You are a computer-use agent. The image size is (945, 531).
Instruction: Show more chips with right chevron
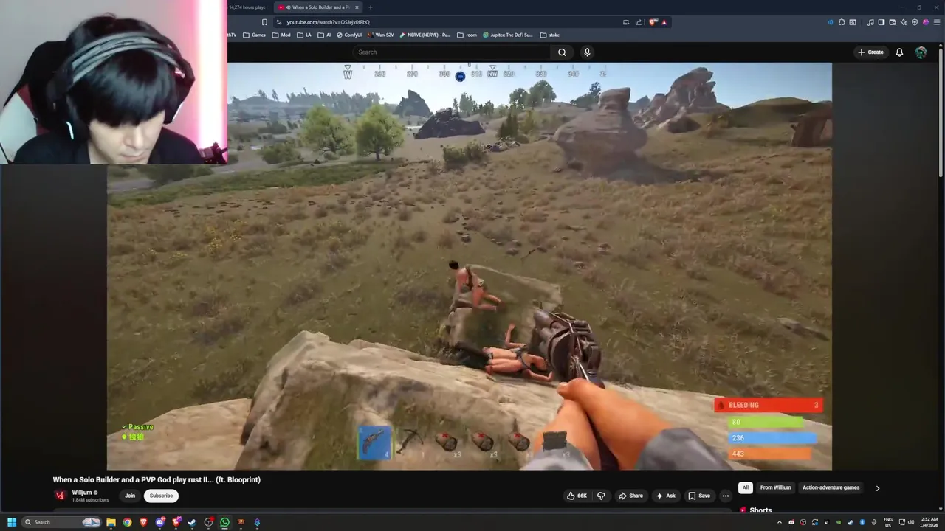point(878,488)
